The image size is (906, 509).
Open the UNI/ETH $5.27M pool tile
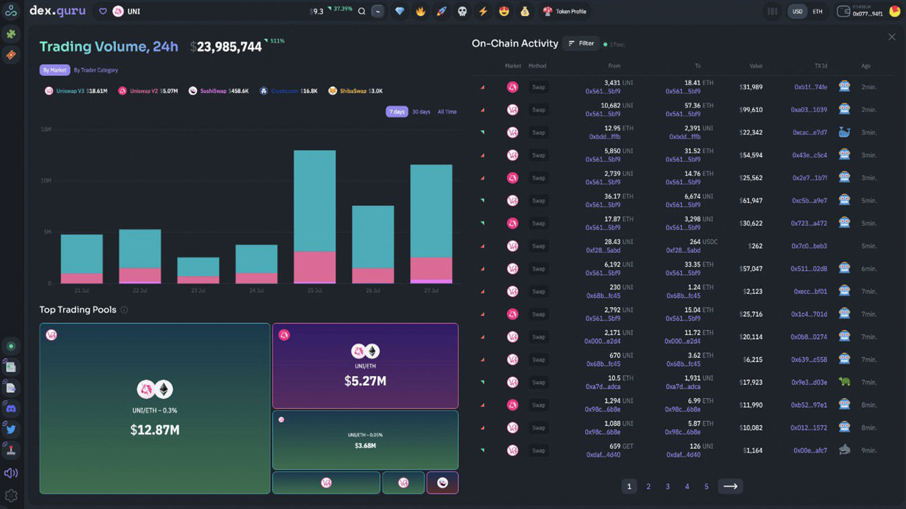point(365,366)
